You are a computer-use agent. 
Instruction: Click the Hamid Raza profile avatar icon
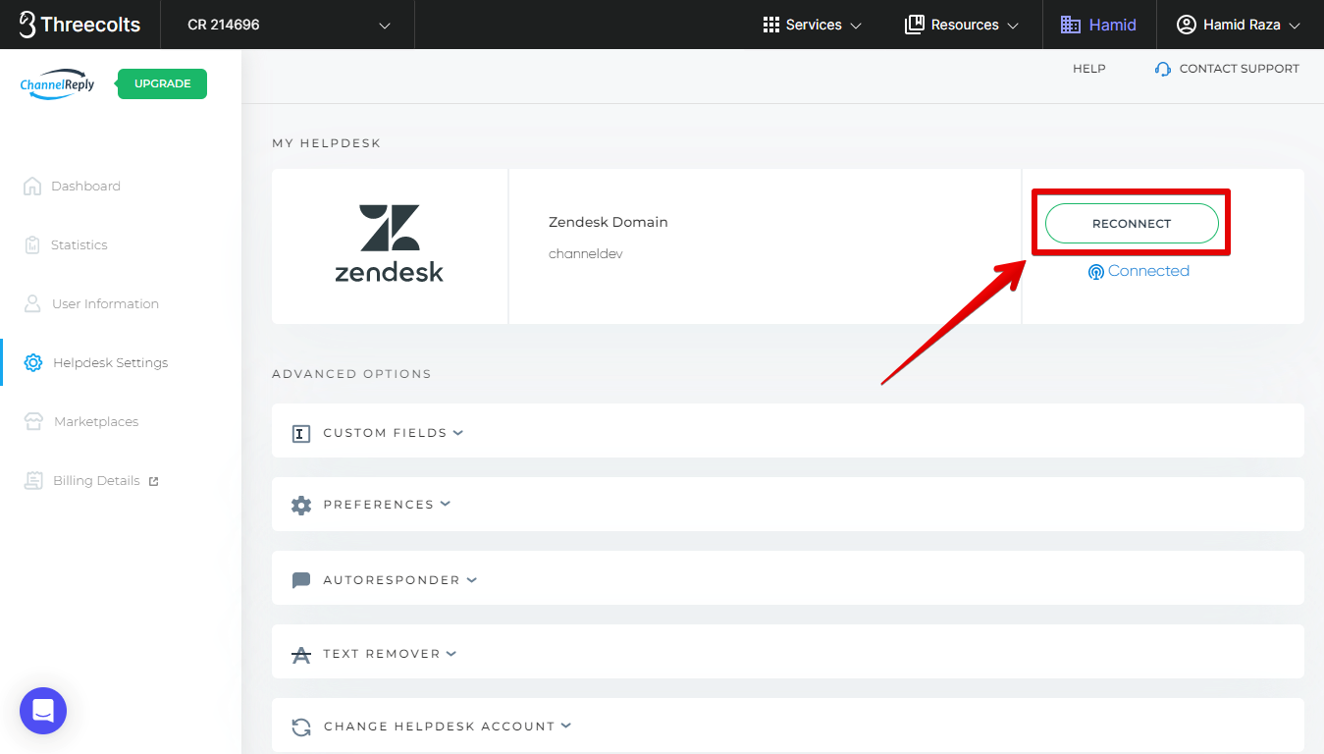point(1186,25)
